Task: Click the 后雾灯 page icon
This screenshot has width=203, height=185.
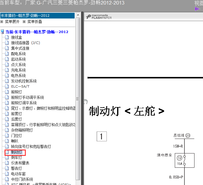Action: 7,119
